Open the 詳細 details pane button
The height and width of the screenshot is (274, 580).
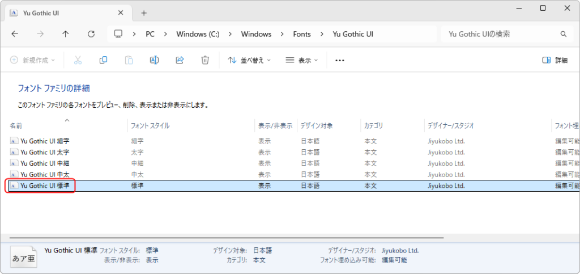(555, 60)
